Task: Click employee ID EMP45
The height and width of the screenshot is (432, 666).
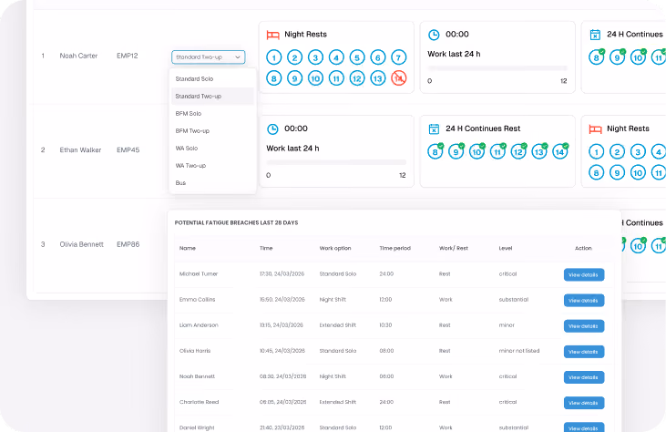Action: click(x=128, y=150)
